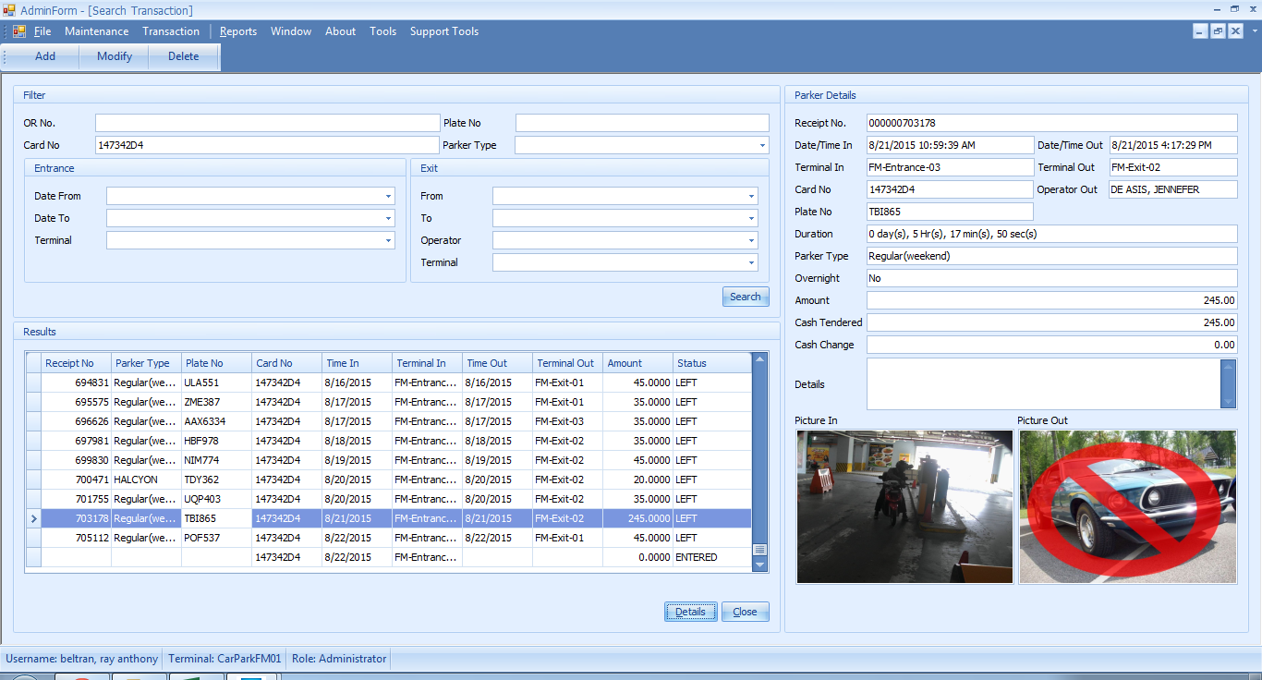1262x680 pixels.
Task: Open the Reports menu
Action: tap(238, 31)
